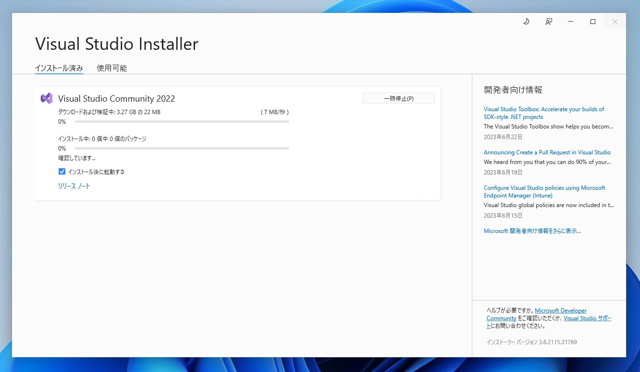640x372 pixels.
Task: Switch to the インストール済み tab
Action: pos(59,68)
